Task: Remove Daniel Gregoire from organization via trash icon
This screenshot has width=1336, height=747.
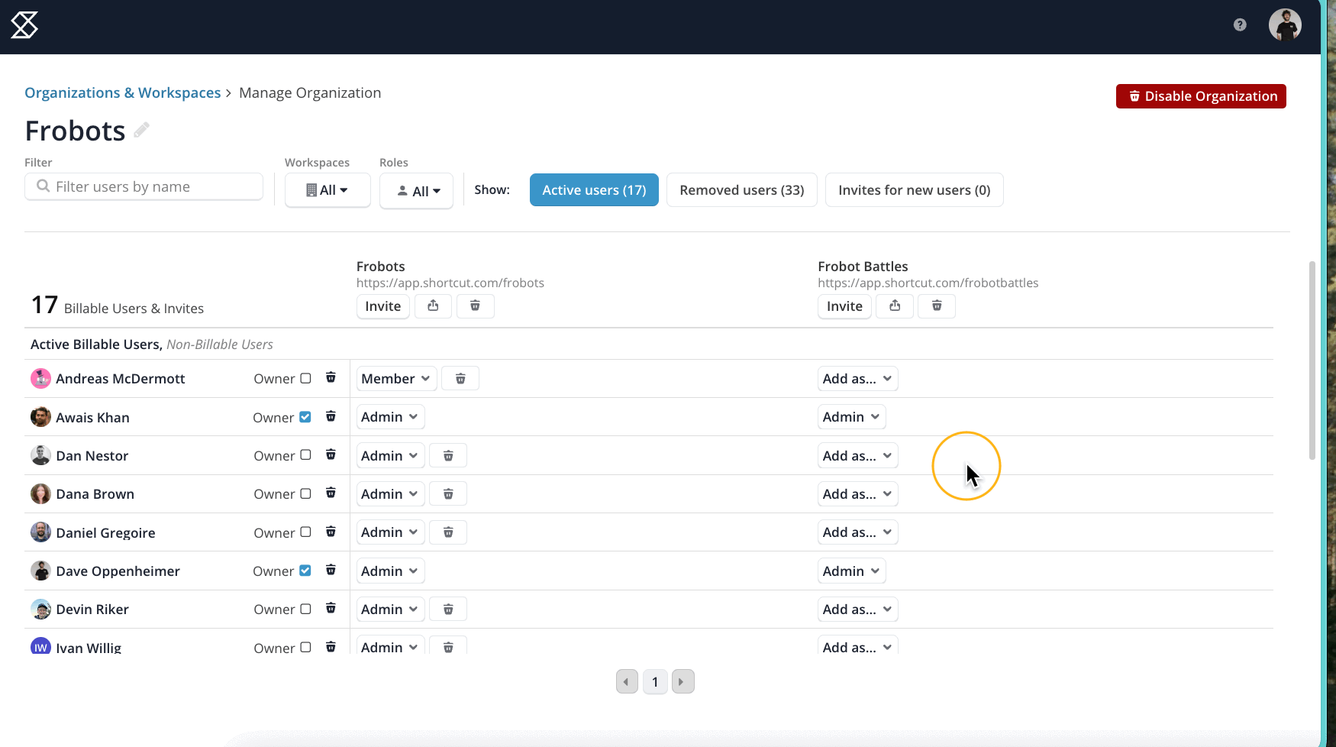Action: coord(331,532)
